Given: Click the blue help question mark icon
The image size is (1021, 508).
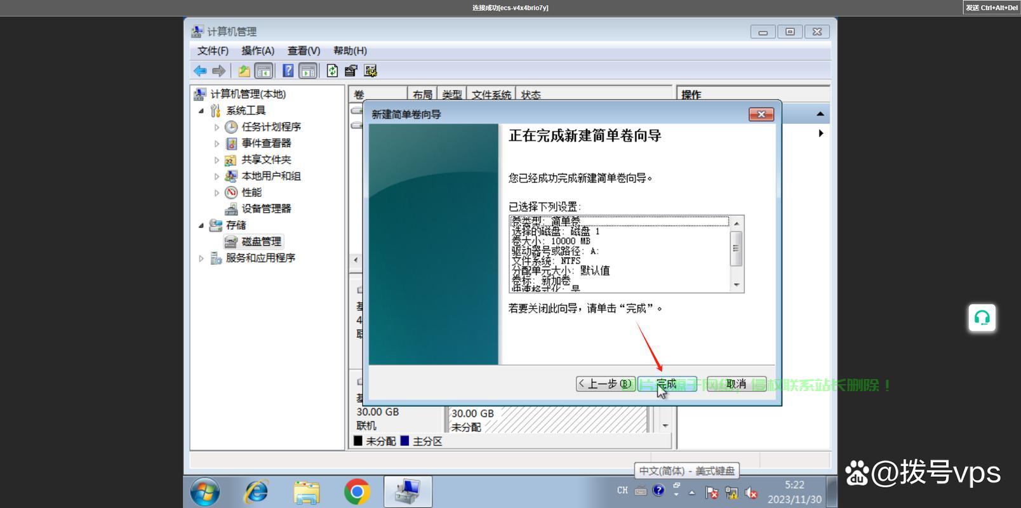Looking at the screenshot, I should (288, 70).
